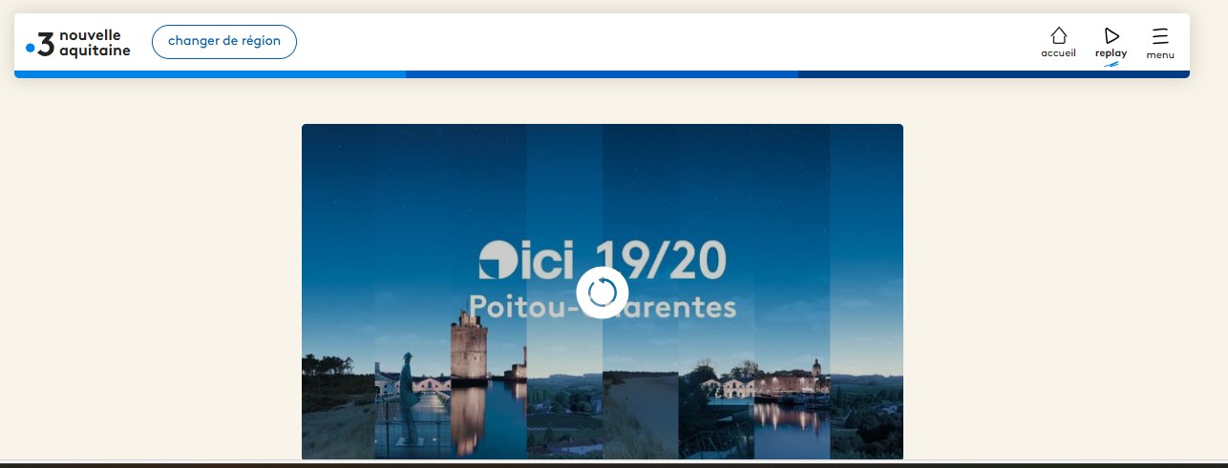Image resolution: width=1228 pixels, height=468 pixels.
Task: Open the hamburger menu icon
Action: [1160, 36]
